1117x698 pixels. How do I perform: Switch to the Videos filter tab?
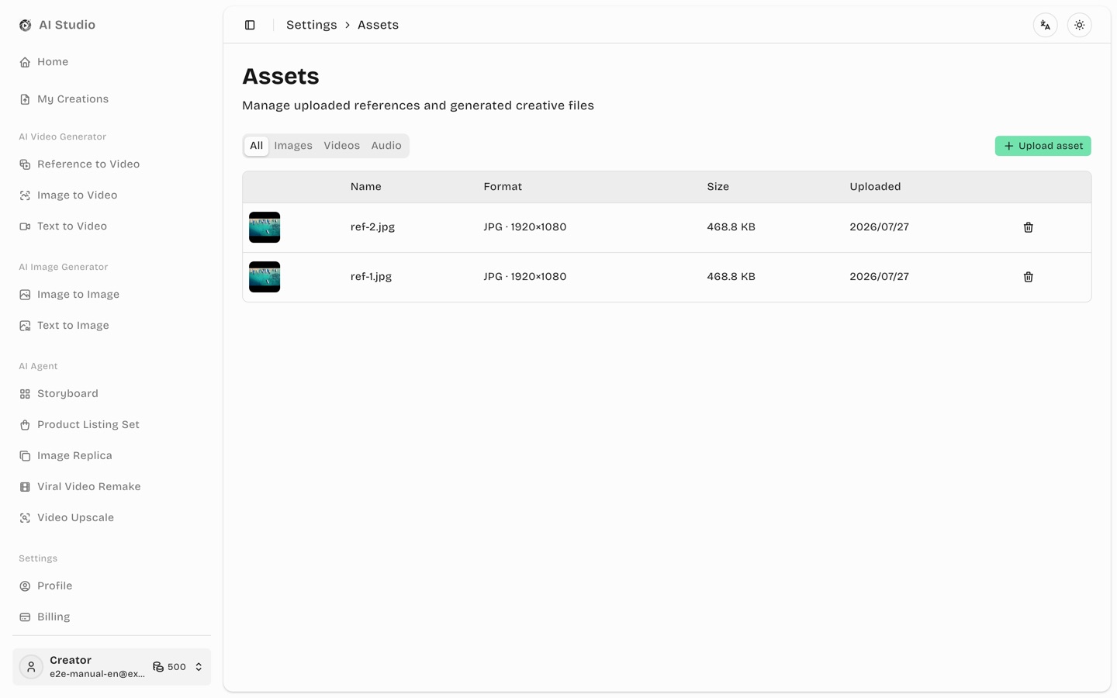[341, 146]
